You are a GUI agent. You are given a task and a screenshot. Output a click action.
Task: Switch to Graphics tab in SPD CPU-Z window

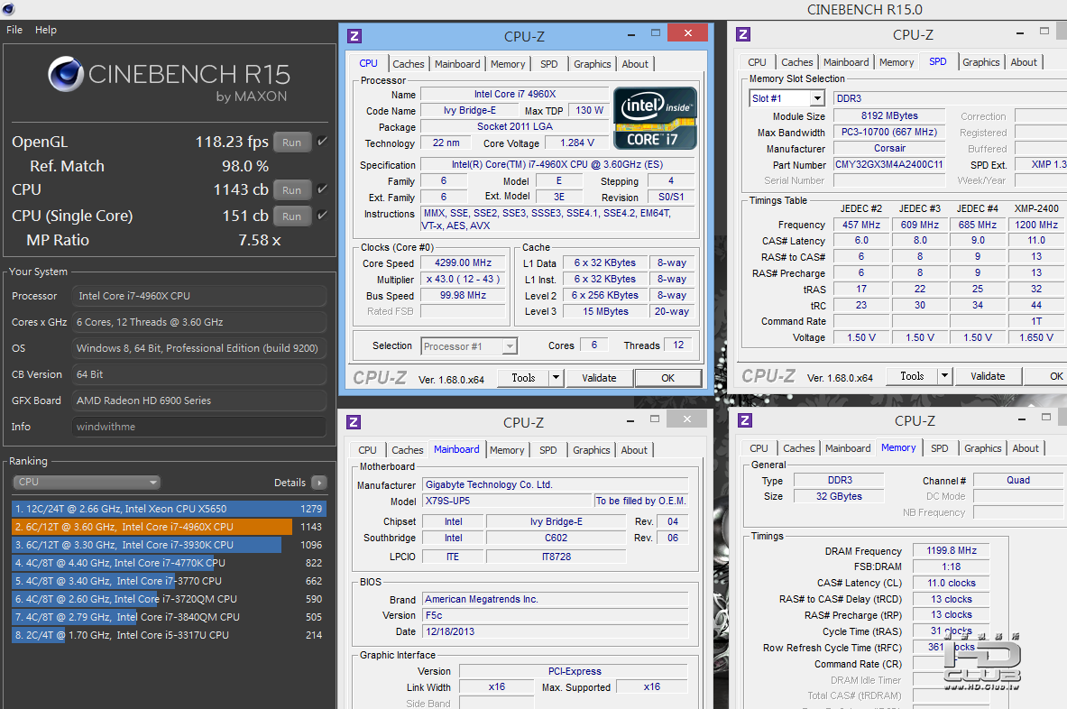pyautogui.click(x=980, y=62)
